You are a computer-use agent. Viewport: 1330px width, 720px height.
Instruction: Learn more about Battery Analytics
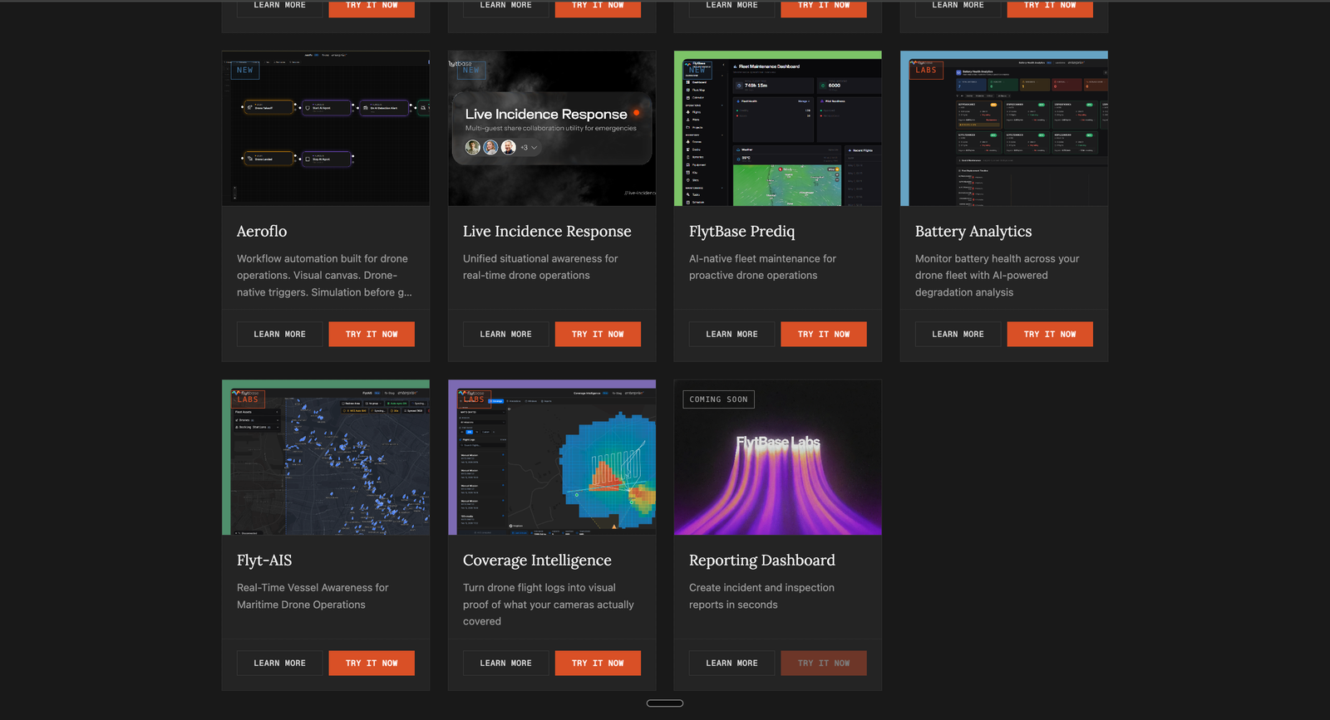point(958,334)
